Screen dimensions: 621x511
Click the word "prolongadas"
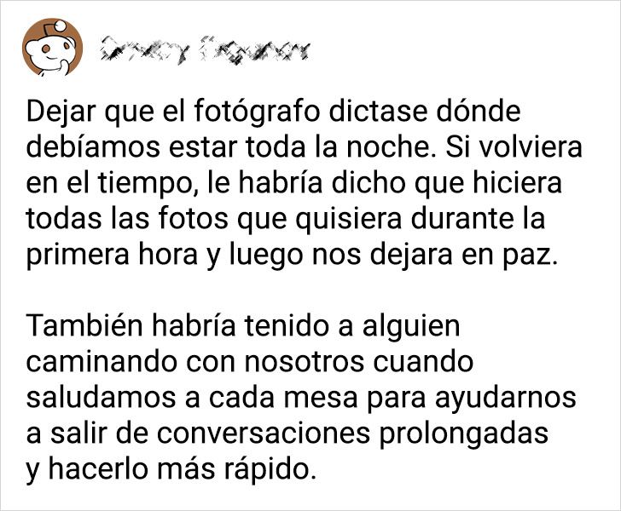(x=464, y=434)
